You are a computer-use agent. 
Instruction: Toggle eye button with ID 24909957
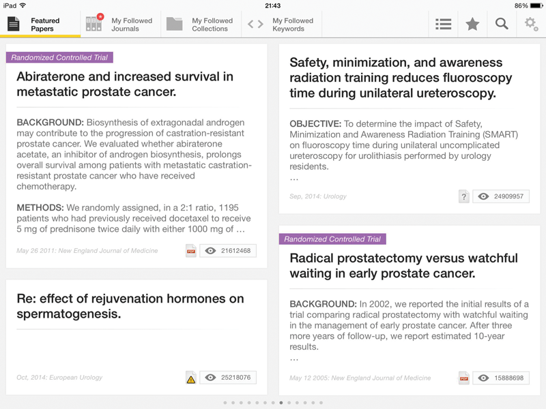click(x=501, y=196)
